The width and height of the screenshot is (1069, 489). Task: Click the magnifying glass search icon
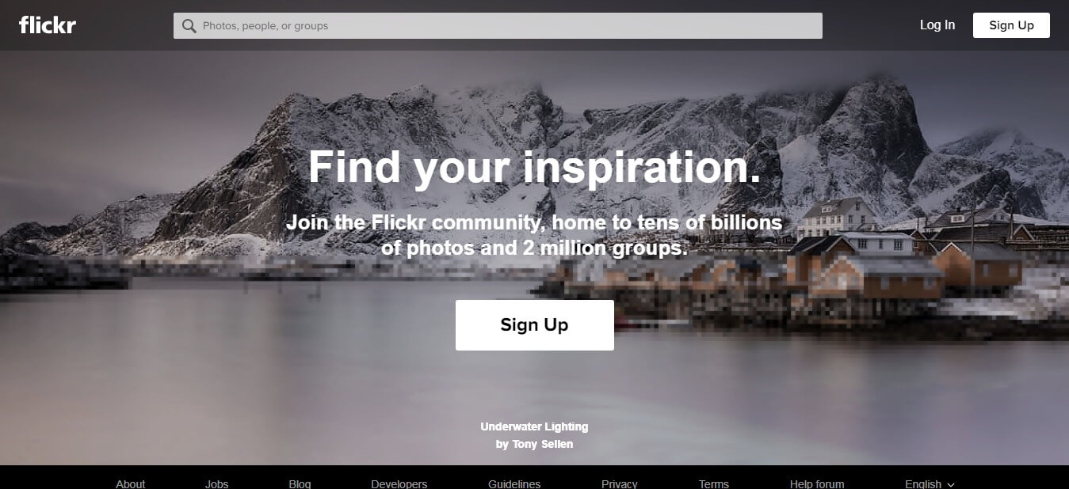click(x=189, y=25)
